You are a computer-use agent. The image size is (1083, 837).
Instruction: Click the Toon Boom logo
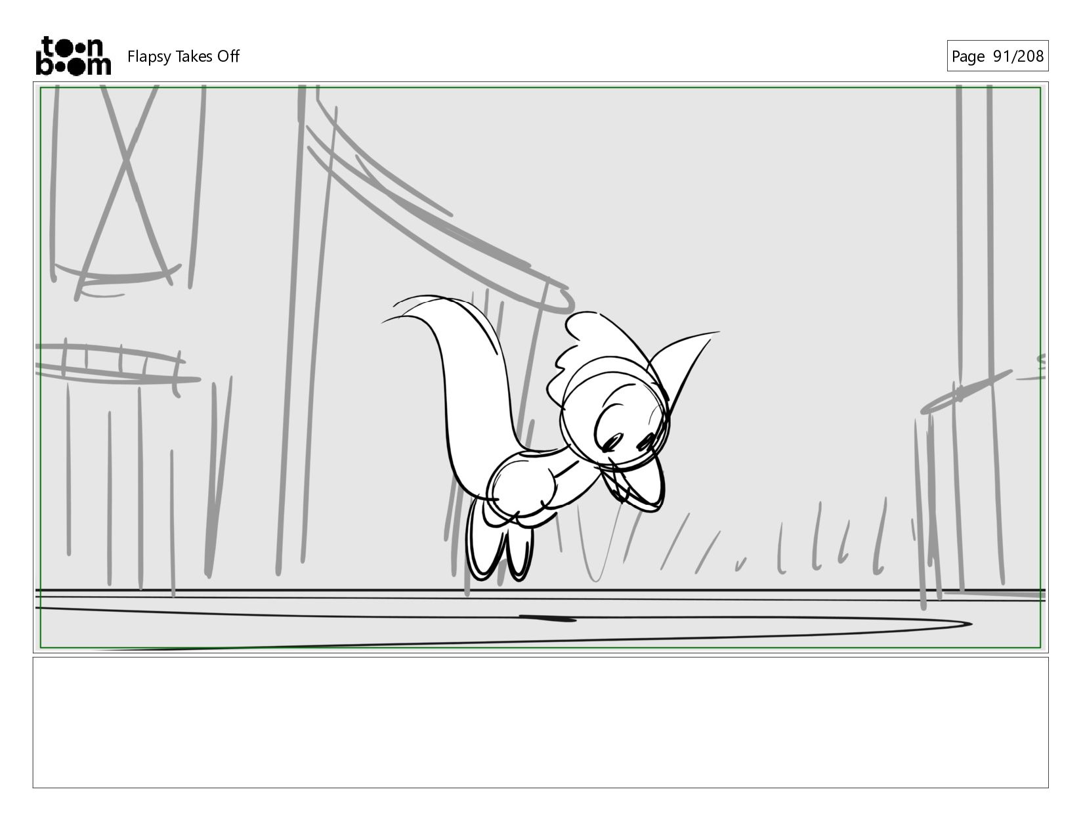(x=73, y=56)
